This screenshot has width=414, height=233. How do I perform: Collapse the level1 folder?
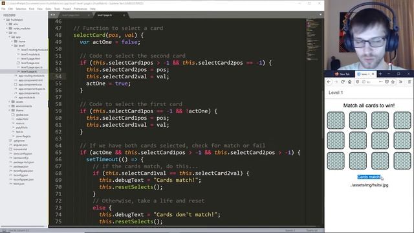coord(12,46)
